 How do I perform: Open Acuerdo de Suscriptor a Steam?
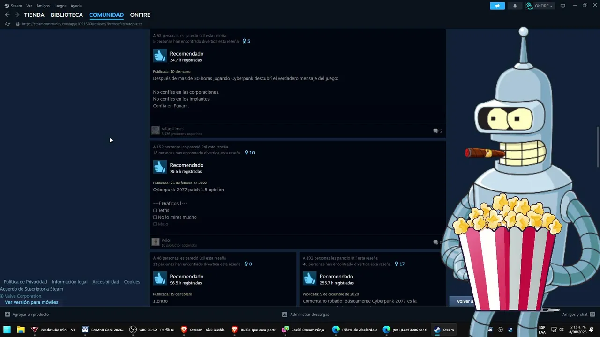[x=31, y=289]
